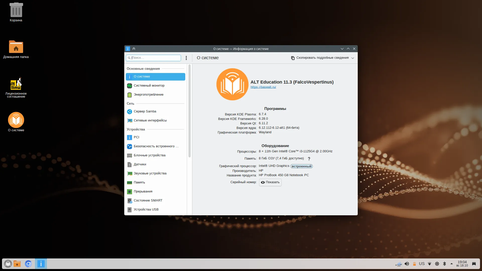482x271 pixels.
Task: Click the memory help question mark
Action: pos(309,159)
